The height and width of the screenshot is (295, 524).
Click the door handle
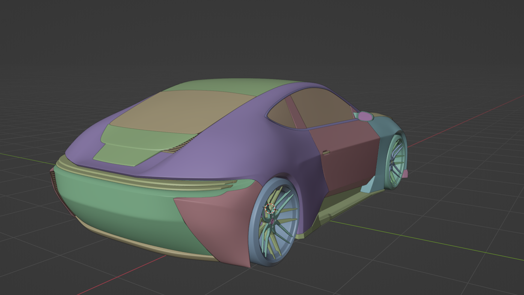click(x=326, y=152)
